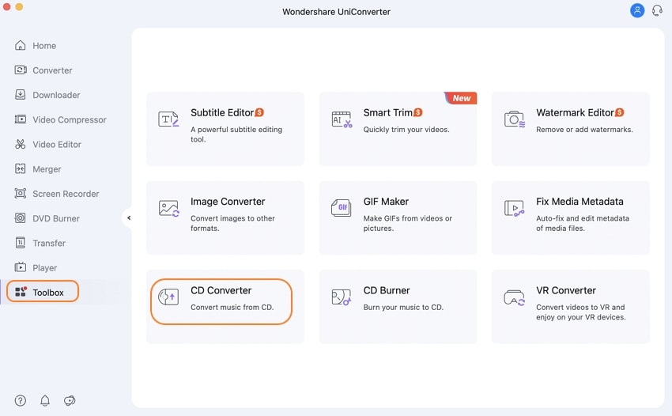Open the Image Converter title
Image resolution: width=672 pixels, height=416 pixels.
click(228, 202)
